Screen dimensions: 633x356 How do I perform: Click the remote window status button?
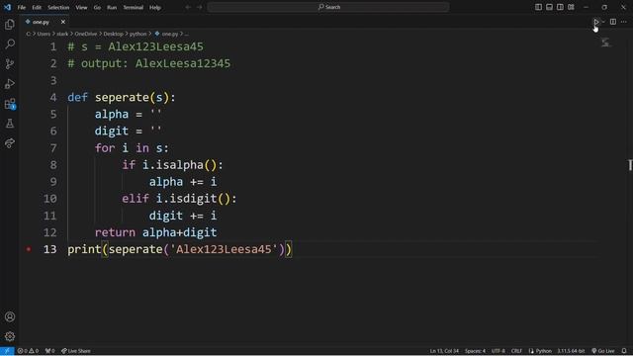pos(7,351)
